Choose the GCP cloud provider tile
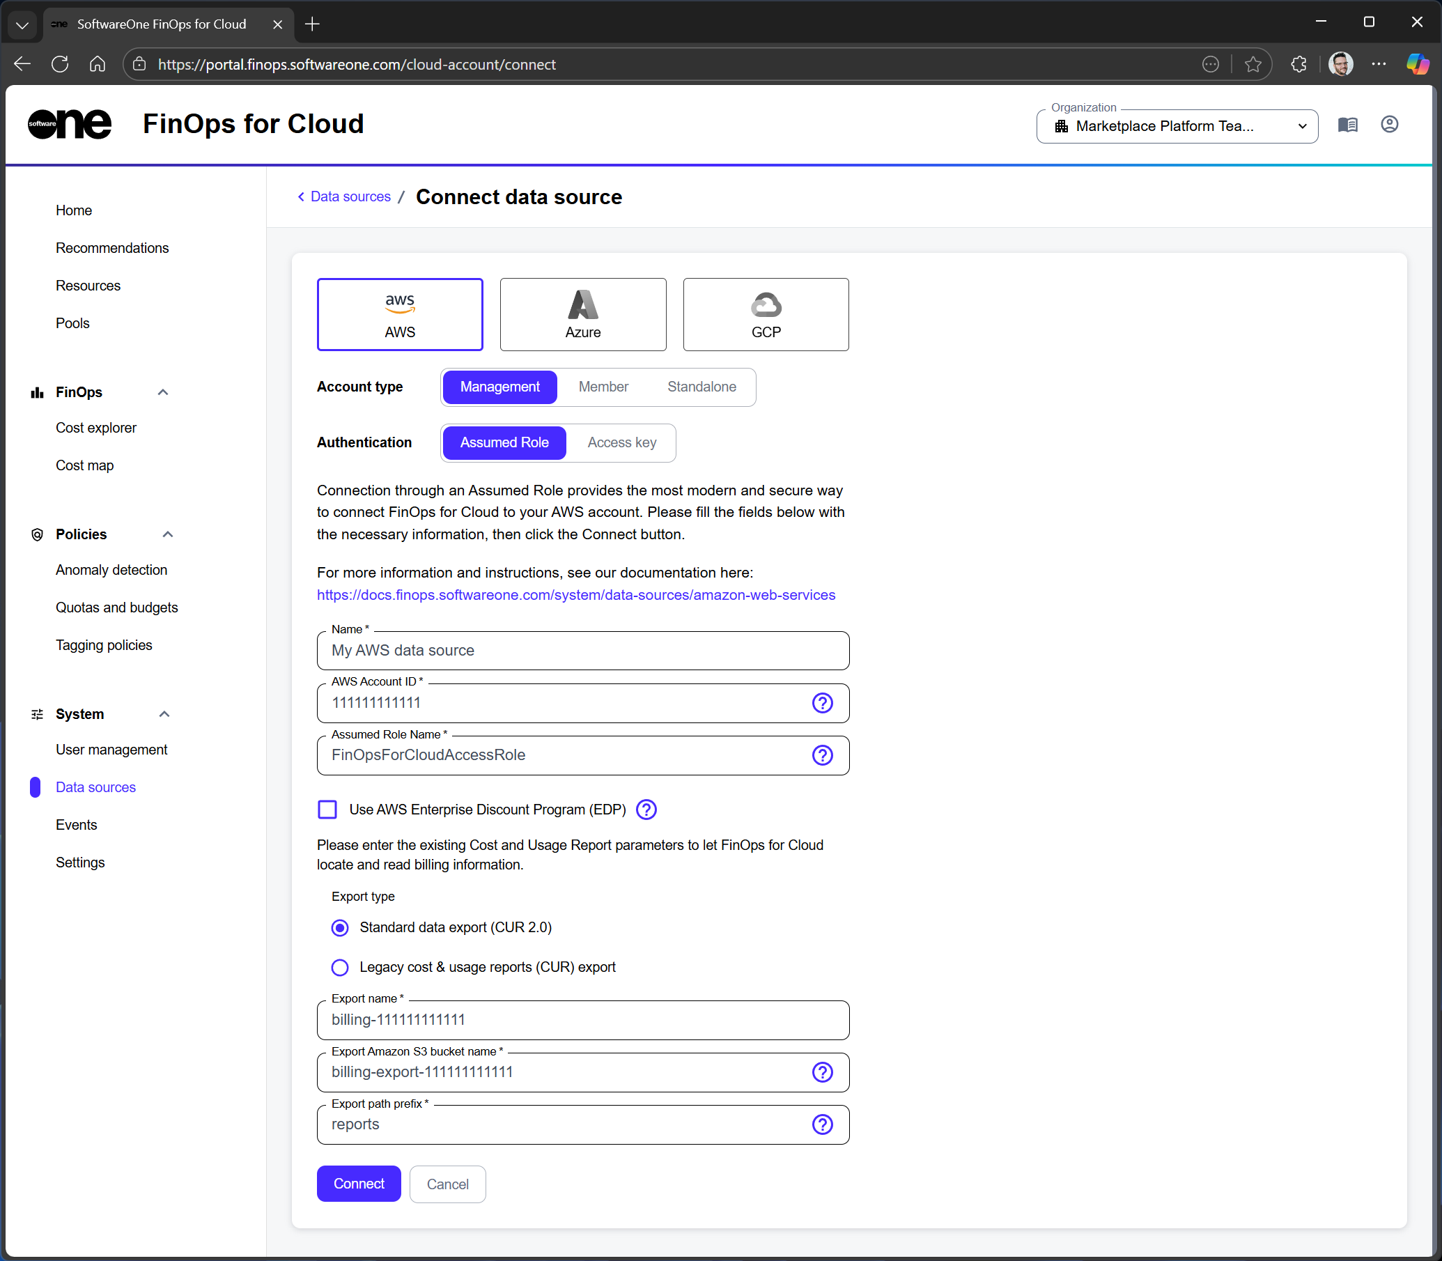This screenshot has height=1261, width=1442. [x=765, y=314]
